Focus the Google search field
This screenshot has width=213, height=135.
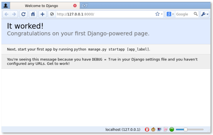[x=184, y=14]
